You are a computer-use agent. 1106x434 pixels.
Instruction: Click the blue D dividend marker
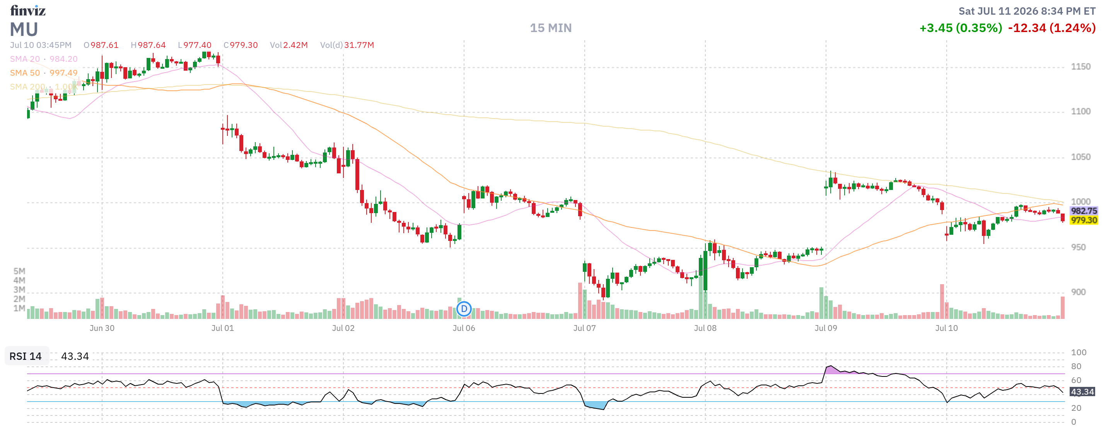click(x=464, y=309)
